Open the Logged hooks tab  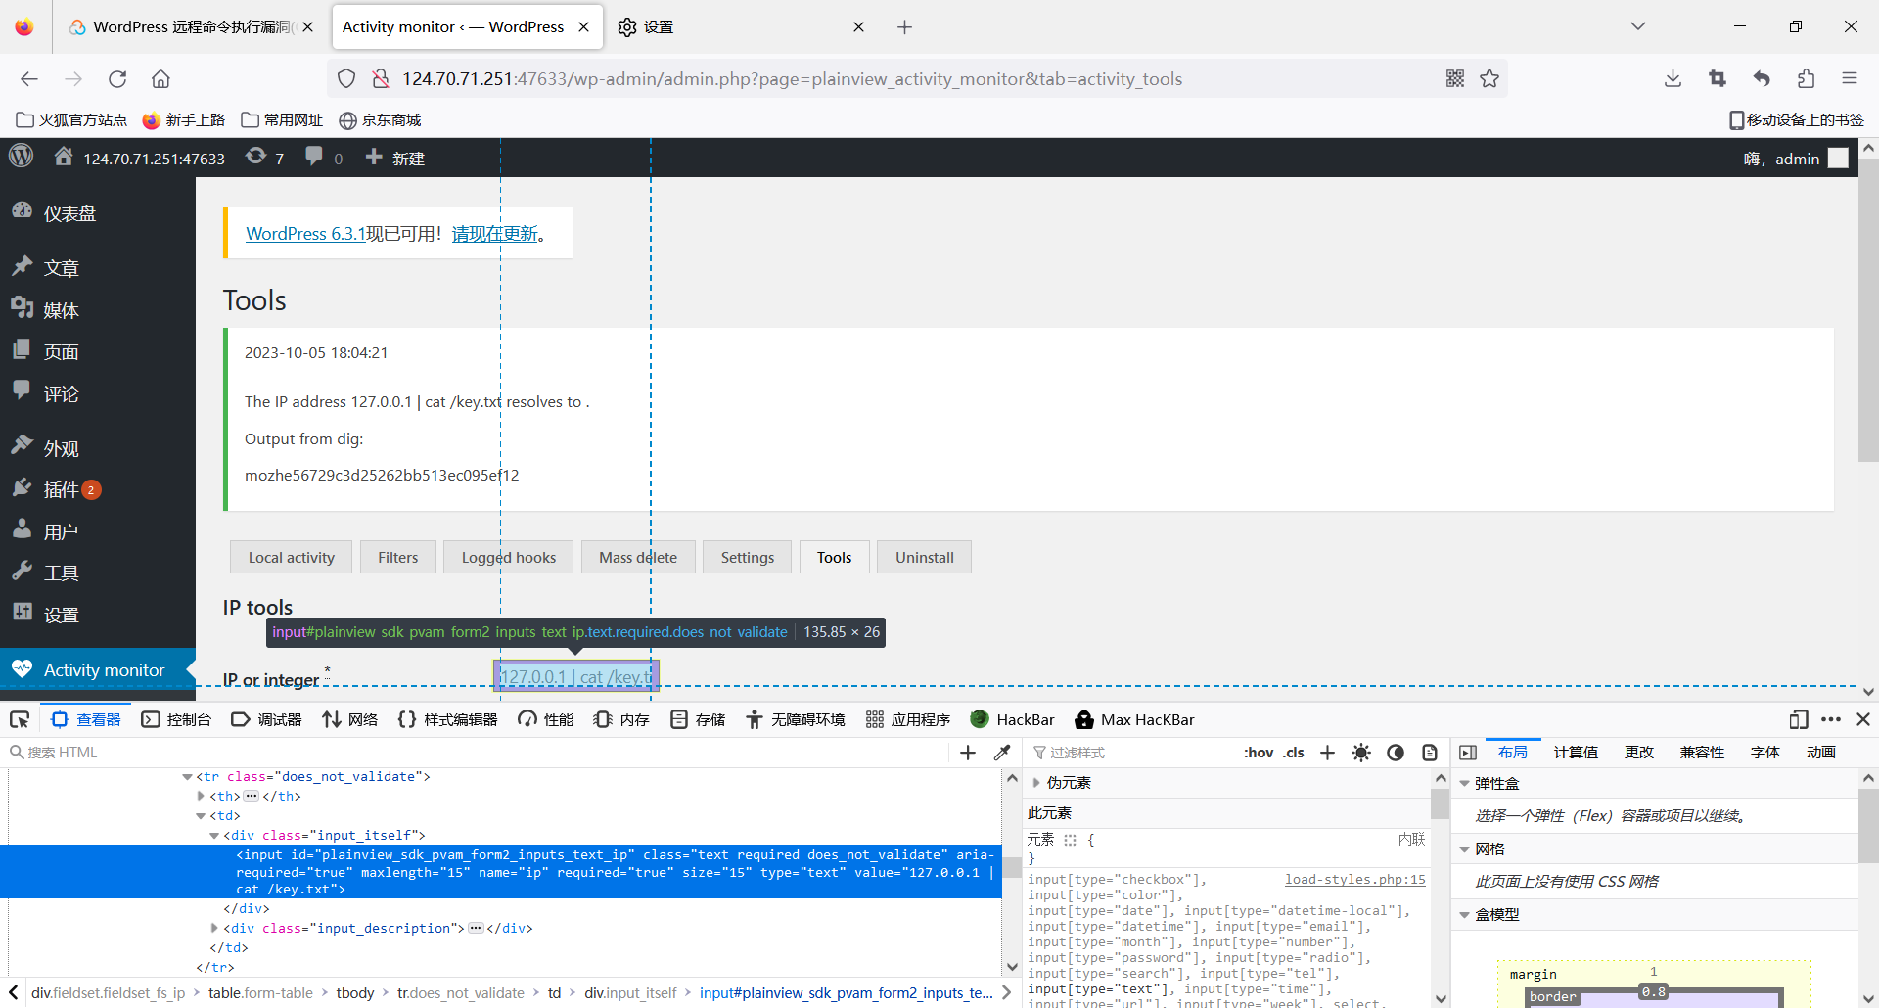509,557
